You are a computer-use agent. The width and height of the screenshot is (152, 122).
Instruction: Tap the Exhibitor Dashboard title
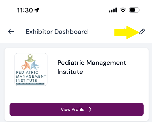[57, 32]
